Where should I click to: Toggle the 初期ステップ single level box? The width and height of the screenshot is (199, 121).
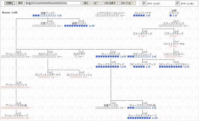click(x=171, y=15)
